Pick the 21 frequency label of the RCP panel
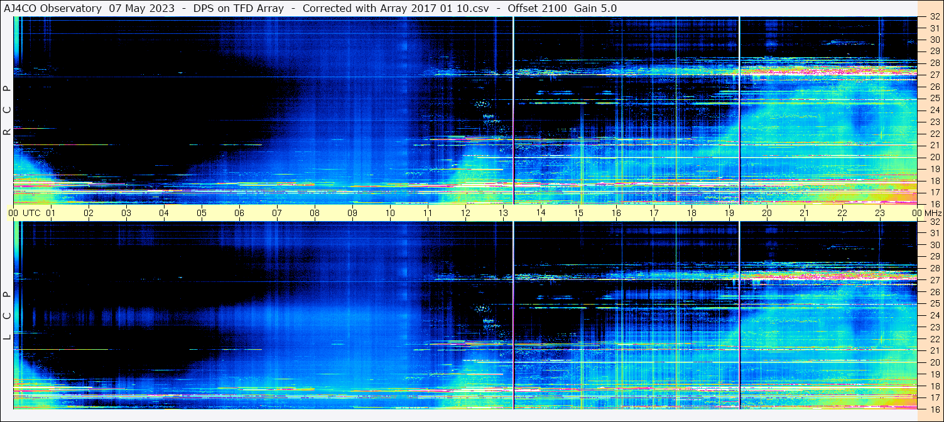 pos(934,145)
